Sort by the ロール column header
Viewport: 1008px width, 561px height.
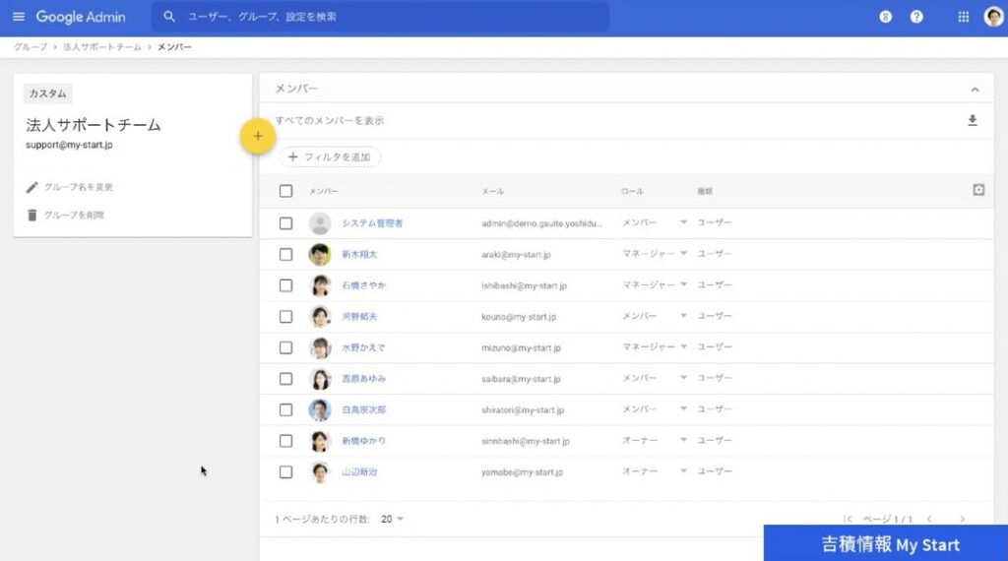pos(632,191)
